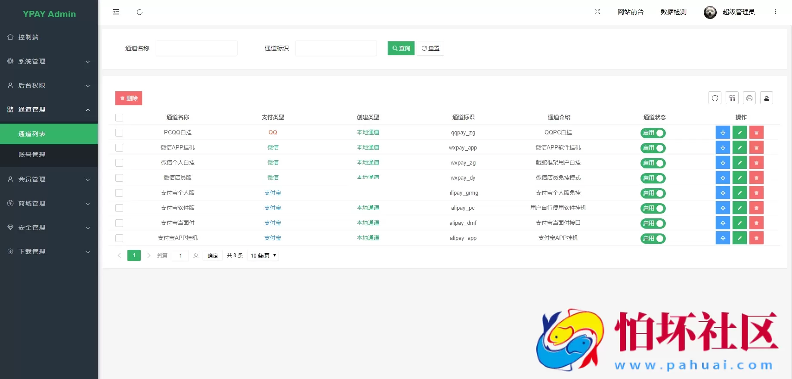Click blue move icon for PCQQ自挂 row
The height and width of the screenshot is (379, 792).
pos(723,133)
